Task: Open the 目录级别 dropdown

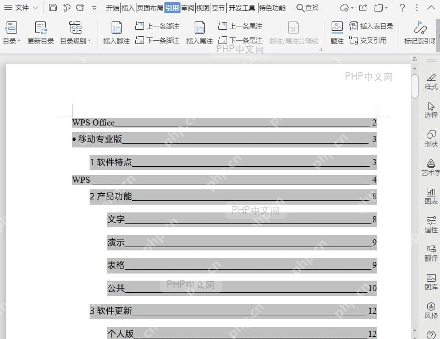Action: point(75,33)
